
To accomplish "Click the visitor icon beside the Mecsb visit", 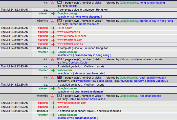I will pyautogui.click(x=53, y=3).
